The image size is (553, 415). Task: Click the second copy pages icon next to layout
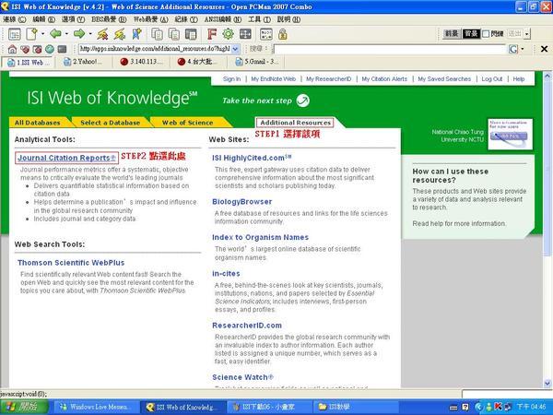coord(174,34)
